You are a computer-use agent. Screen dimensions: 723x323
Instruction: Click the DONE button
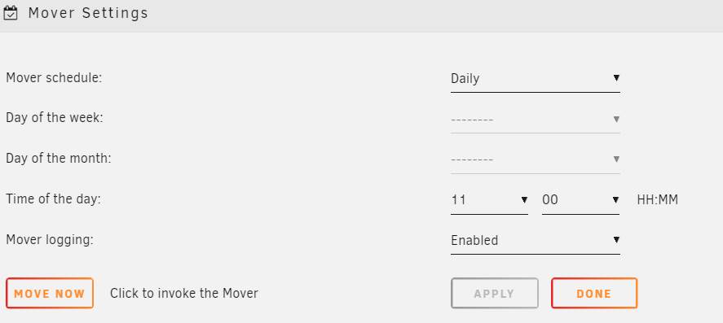594,293
